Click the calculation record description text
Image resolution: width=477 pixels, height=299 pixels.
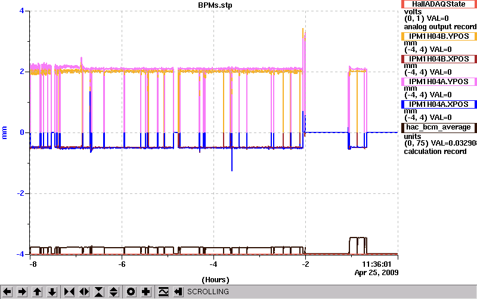(x=435, y=152)
